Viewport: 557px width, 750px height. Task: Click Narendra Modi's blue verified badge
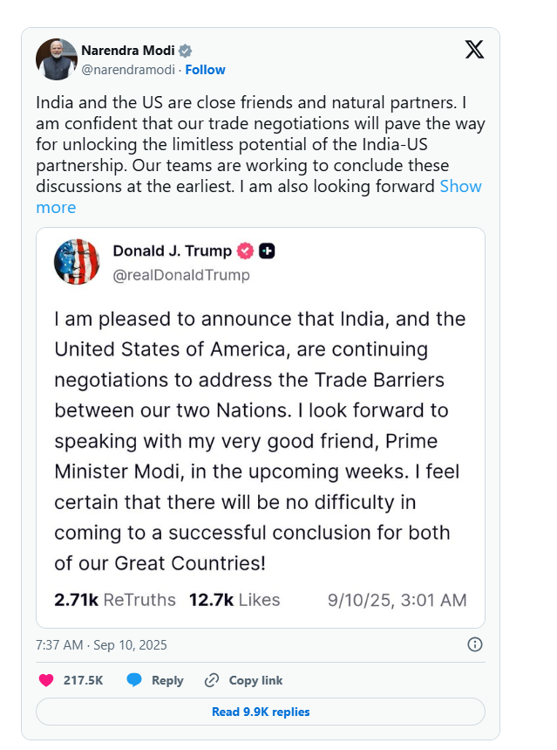(186, 51)
